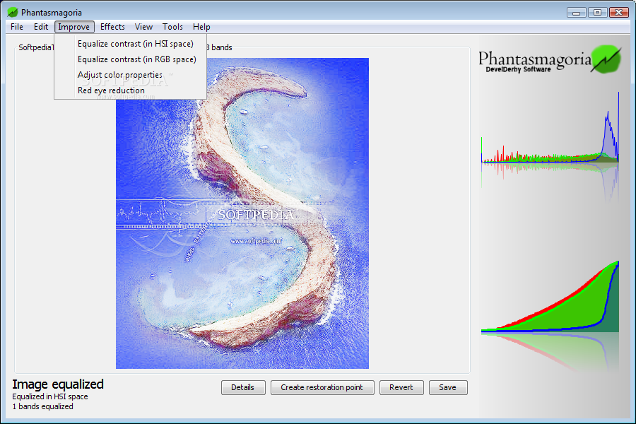The width and height of the screenshot is (636, 424).
Task: Choose Equalize contrast (in RGB space)
Action: coord(136,59)
